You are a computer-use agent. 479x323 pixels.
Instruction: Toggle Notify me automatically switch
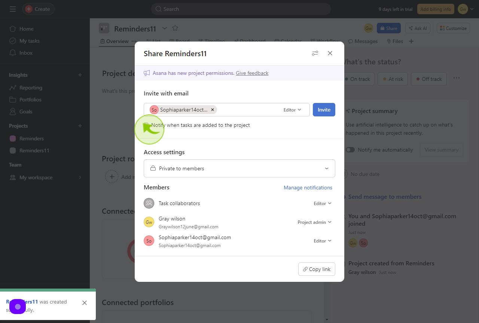pos(350,150)
